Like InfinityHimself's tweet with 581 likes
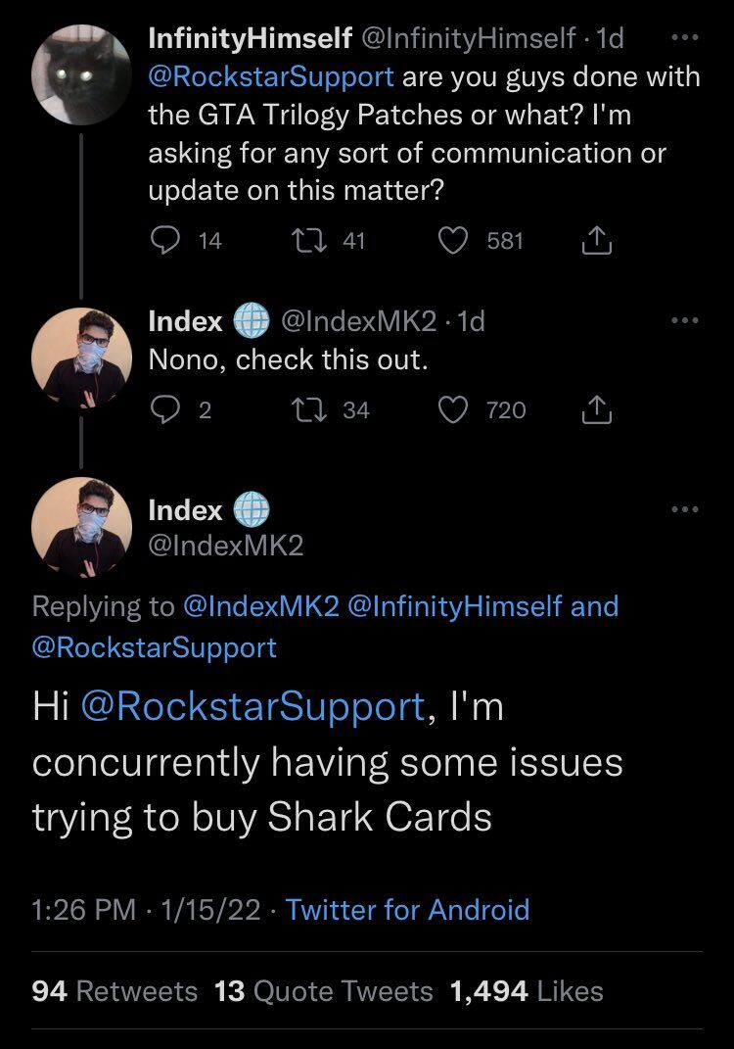The width and height of the screenshot is (734, 1049). click(x=453, y=240)
